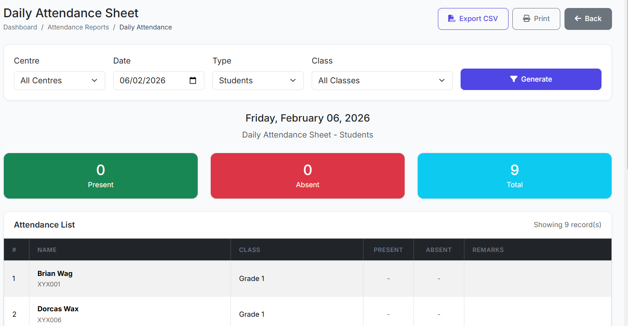Click the funnel filter icon on Generate

(514, 79)
